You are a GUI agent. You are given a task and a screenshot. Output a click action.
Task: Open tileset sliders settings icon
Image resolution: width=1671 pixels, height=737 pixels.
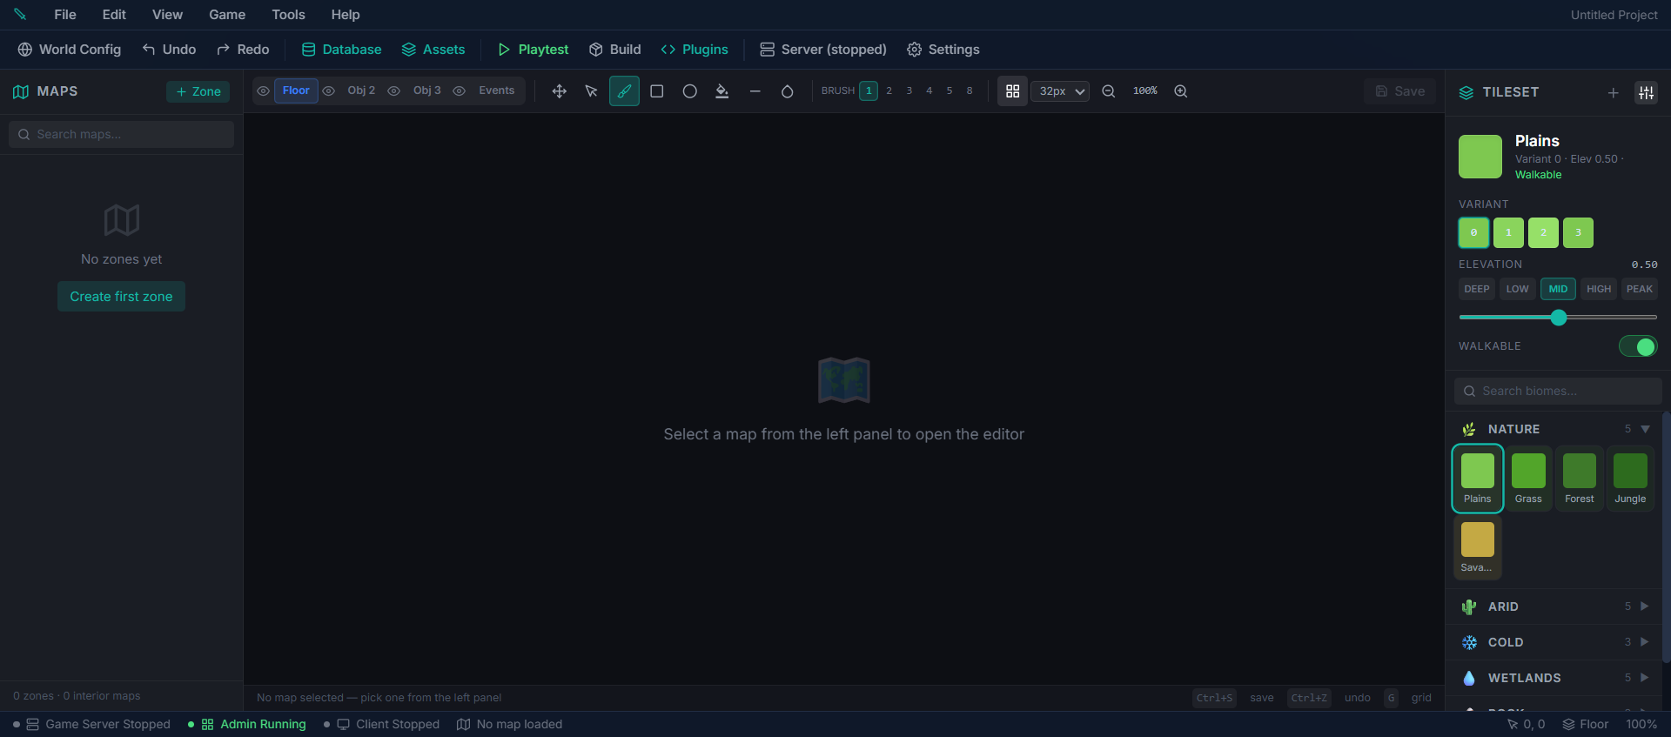[1646, 92]
